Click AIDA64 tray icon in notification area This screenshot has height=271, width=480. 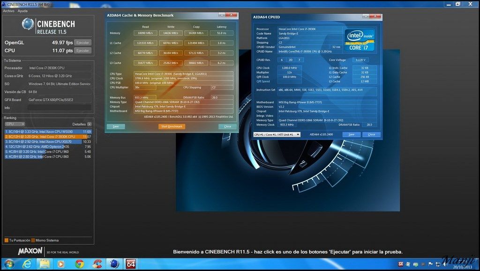point(400,264)
